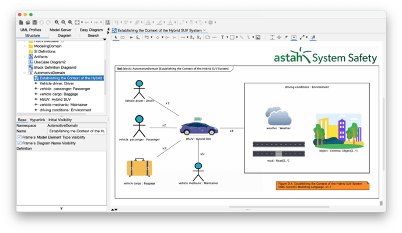This screenshot has height=233, width=402.
Task: Click the vehicle cargo baggage suitcase image
Action: [x=139, y=167]
